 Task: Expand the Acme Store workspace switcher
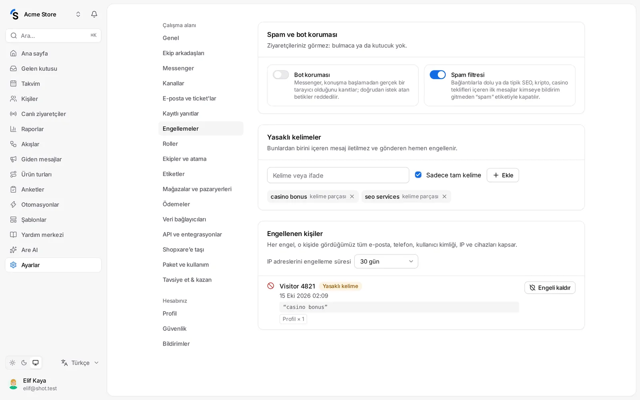point(78,14)
